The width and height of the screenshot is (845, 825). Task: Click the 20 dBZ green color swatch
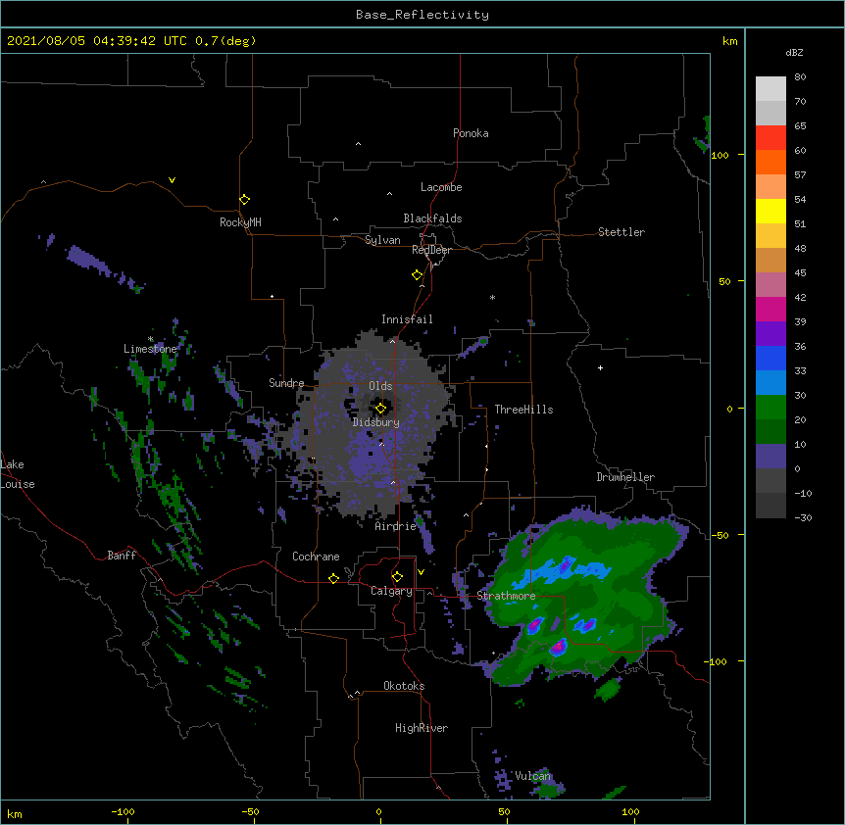(770, 408)
